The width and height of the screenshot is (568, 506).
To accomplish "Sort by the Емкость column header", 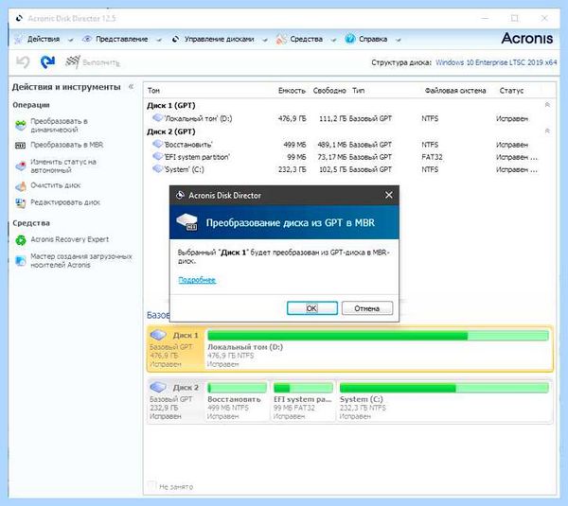I will point(292,91).
